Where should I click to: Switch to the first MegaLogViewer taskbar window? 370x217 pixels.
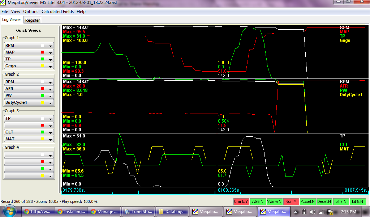coord(206,212)
